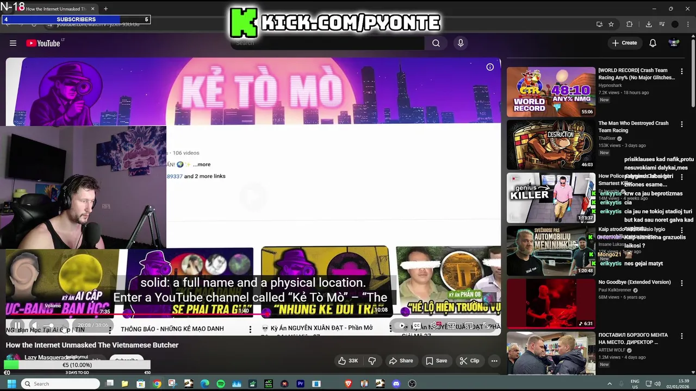Open a new browser tab

105,9
